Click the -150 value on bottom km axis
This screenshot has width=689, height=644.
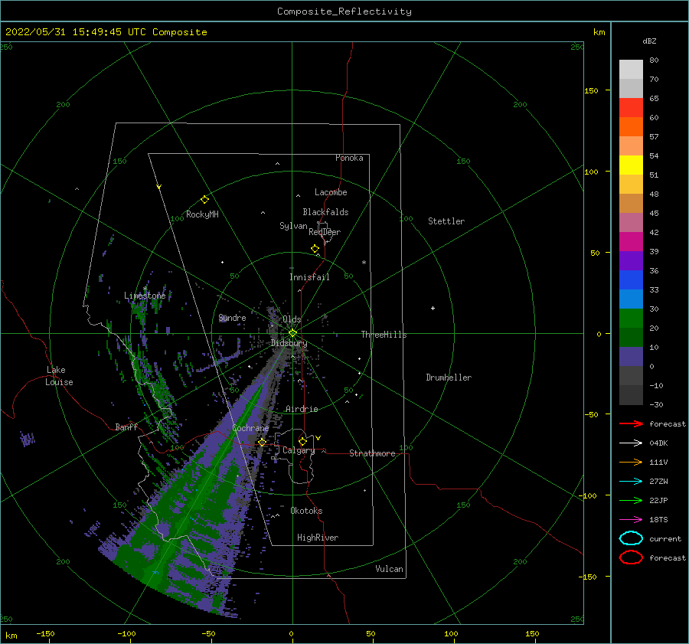(x=45, y=633)
